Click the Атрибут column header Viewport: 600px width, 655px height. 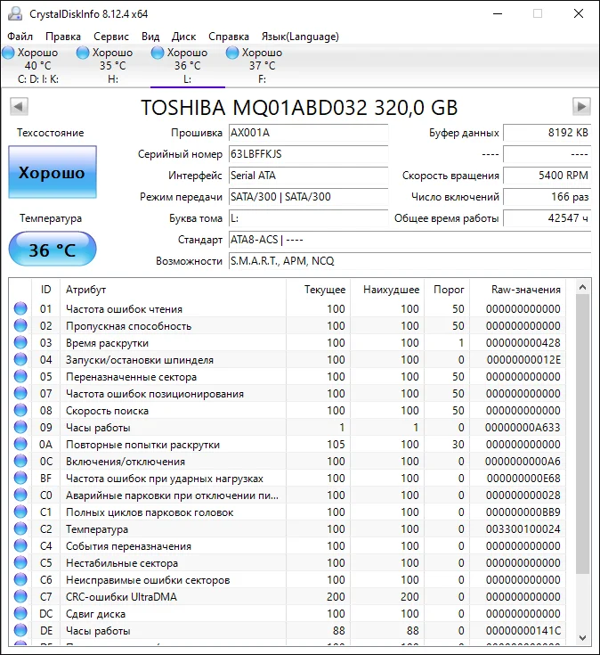click(173, 290)
